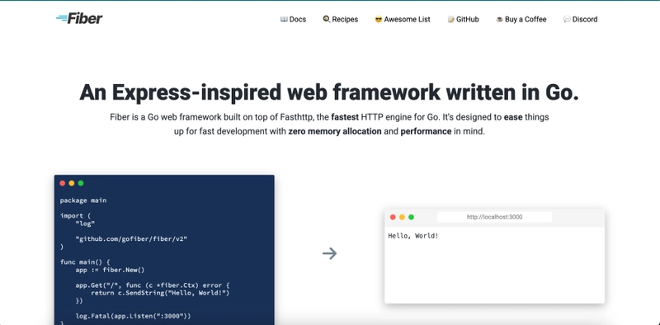Click the memo icon beside GitHub
Screen dimensions: 660x325
pyautogui.click(x=450, y=19)
